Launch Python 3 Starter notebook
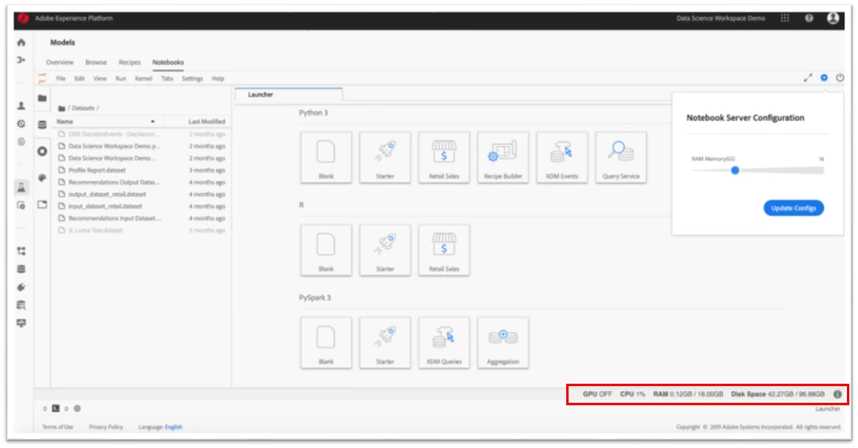Image resolution: width=858 pixels, height=448 pixels. (x=385, y=158)
